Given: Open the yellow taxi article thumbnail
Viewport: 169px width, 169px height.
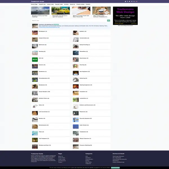Looking at the screenshot, I should 61,11.
